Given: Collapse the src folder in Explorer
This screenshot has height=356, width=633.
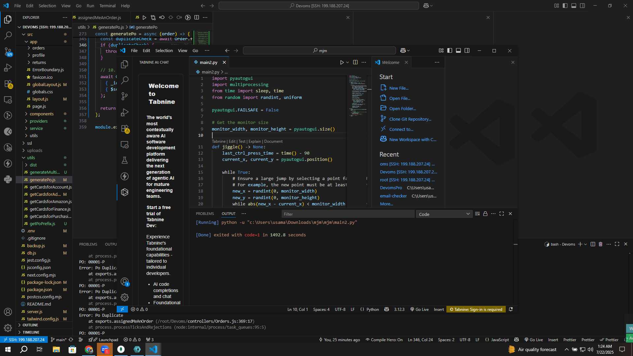Looking at the screenshot, I should click(x=30, y=34).
